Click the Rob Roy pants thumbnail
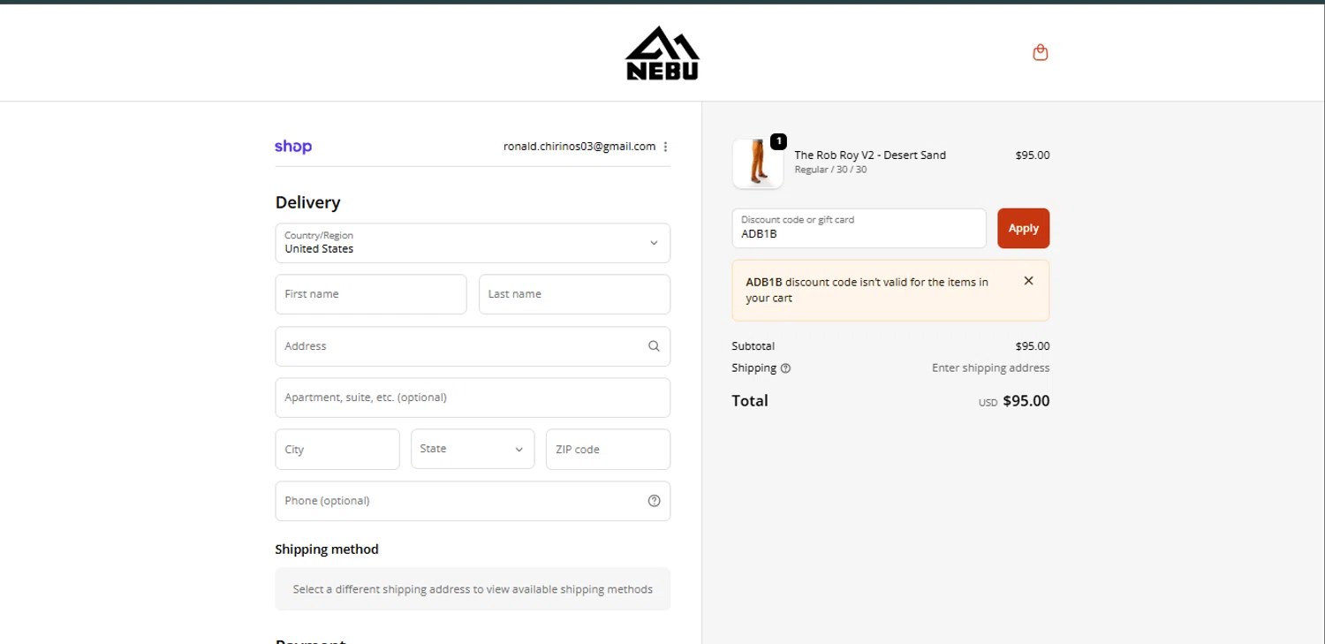 (758, 163)
